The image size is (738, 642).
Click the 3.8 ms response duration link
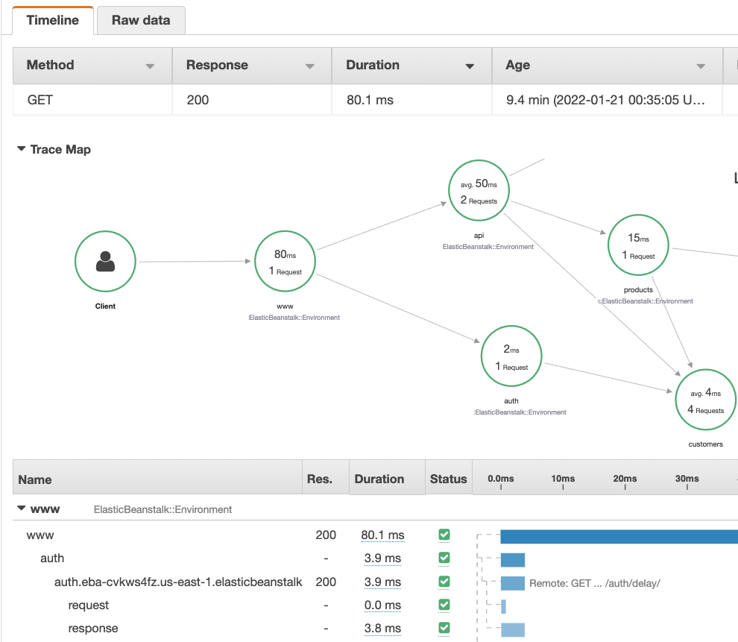[x=382, y=629]
